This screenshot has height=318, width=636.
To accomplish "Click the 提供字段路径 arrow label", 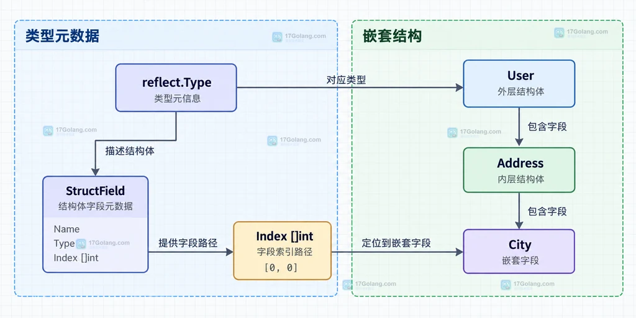I will (188, 243).
